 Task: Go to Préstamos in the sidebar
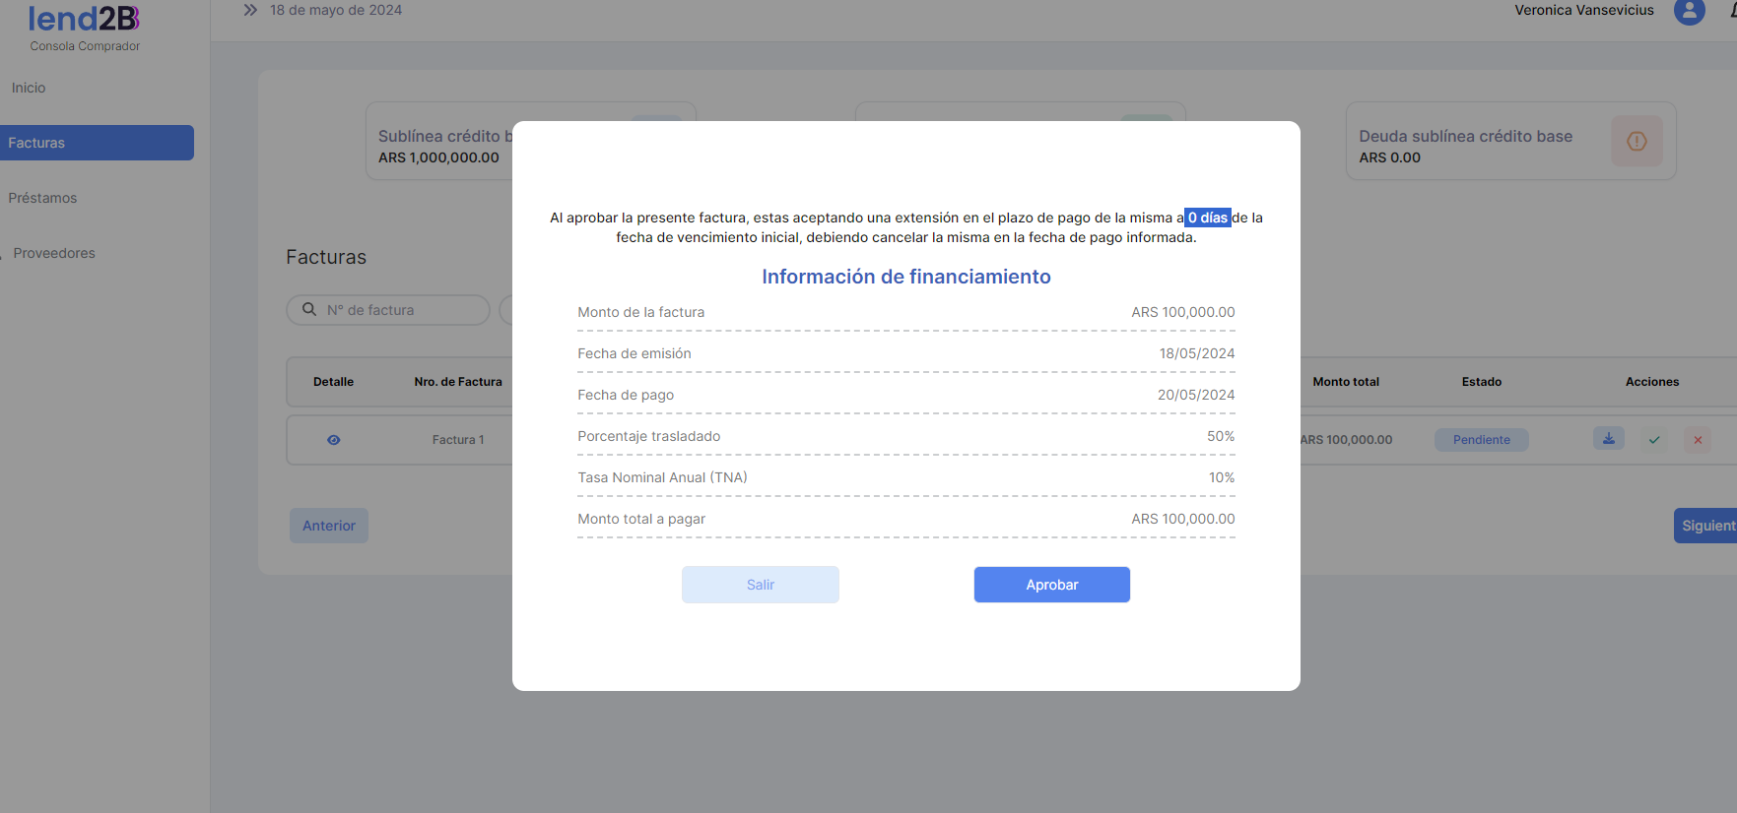click(x=42, y=198)
